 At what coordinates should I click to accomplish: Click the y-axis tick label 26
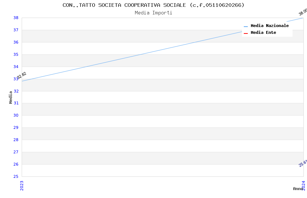click(x=16, y=164)
